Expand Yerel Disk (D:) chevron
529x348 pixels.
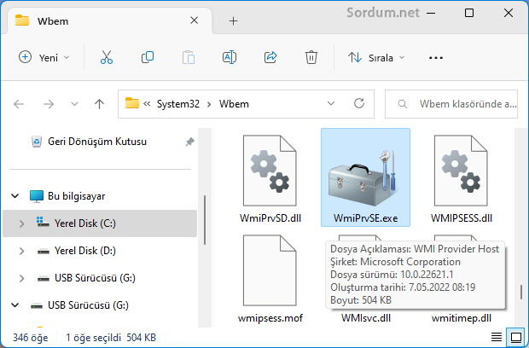(21, 251)
